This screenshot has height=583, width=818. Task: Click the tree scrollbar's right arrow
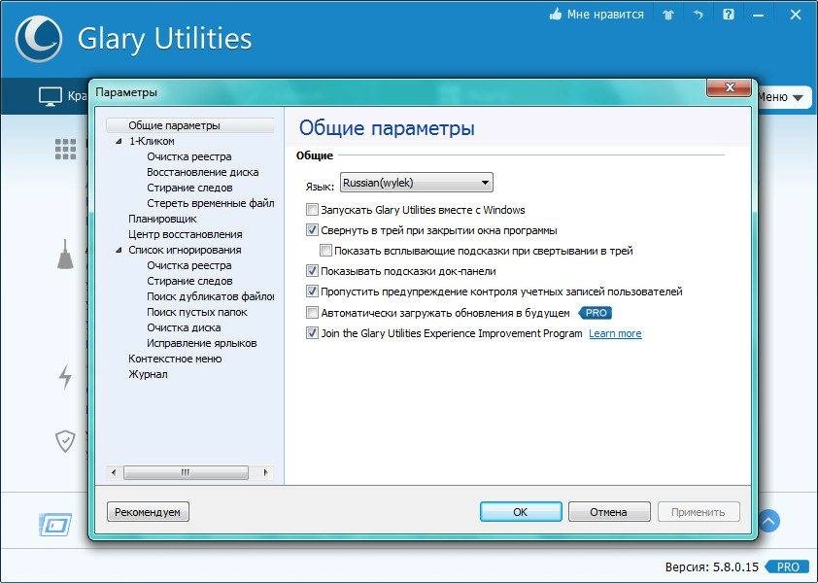[265, 473]
